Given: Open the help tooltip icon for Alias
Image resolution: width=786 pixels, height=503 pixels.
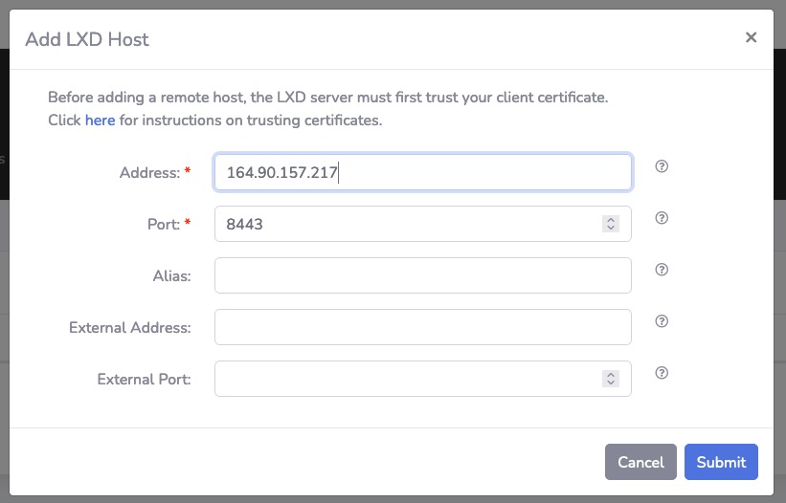Looking at the screenshot, I should (662, 270).
